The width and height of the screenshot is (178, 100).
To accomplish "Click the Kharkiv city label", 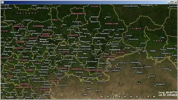I will tap(4, 83).
